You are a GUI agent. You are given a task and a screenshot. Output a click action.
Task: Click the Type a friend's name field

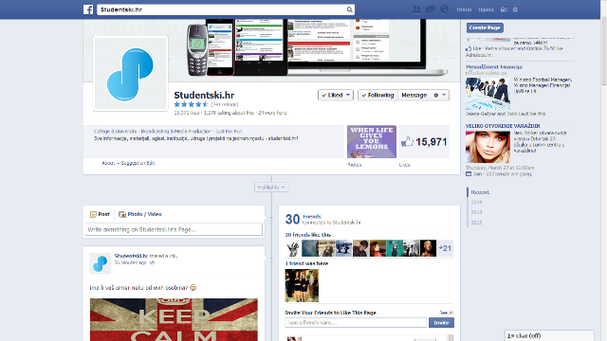pyautogui.click(x=356, y=322)
